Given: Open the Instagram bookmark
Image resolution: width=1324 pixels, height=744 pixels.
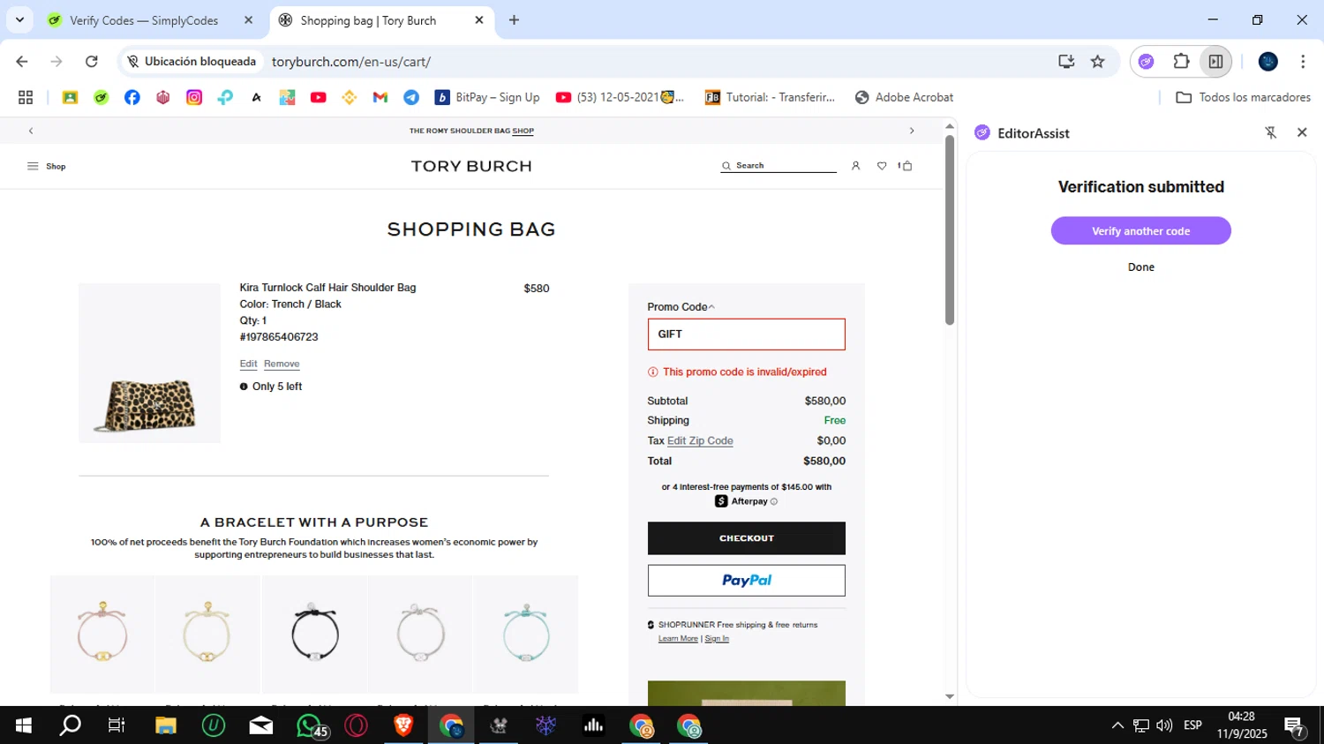Looking at the screenshot, I should click(x=194, y=97).
